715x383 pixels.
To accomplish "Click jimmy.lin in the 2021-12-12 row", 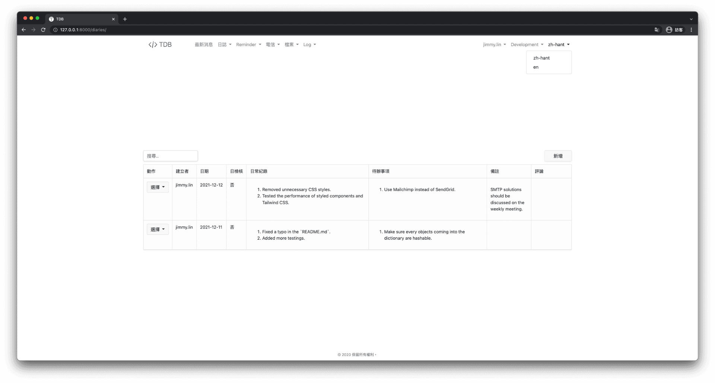I will (184, 185).
